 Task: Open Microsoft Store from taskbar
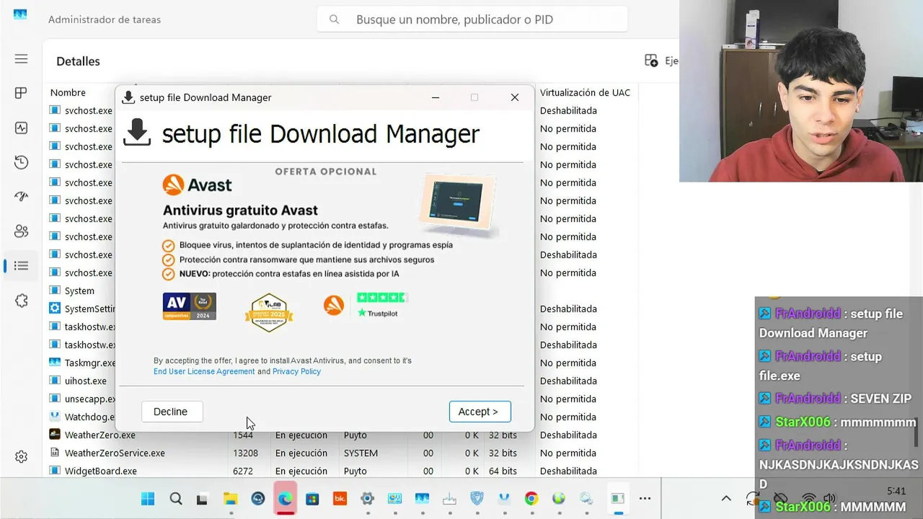click(x=312, y=498)
